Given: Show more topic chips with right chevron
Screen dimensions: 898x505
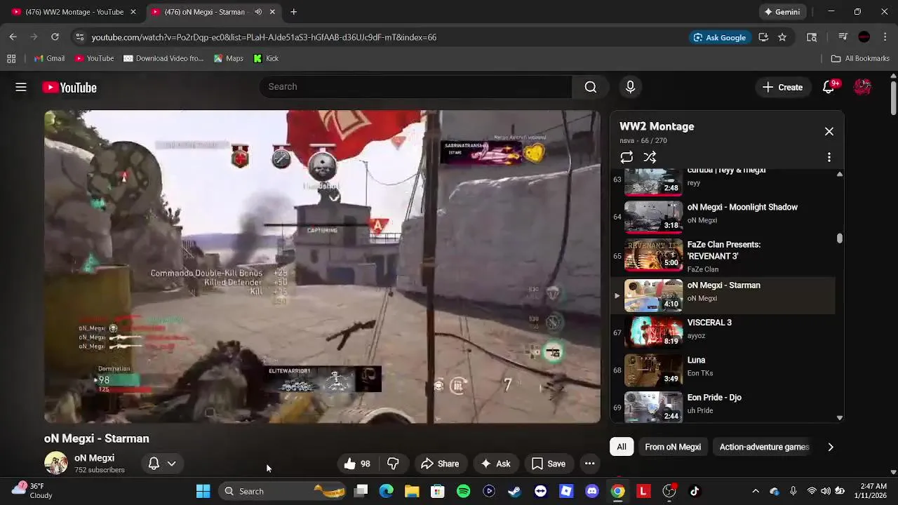Looking at the screenshot, I should (x=831, y=447).
